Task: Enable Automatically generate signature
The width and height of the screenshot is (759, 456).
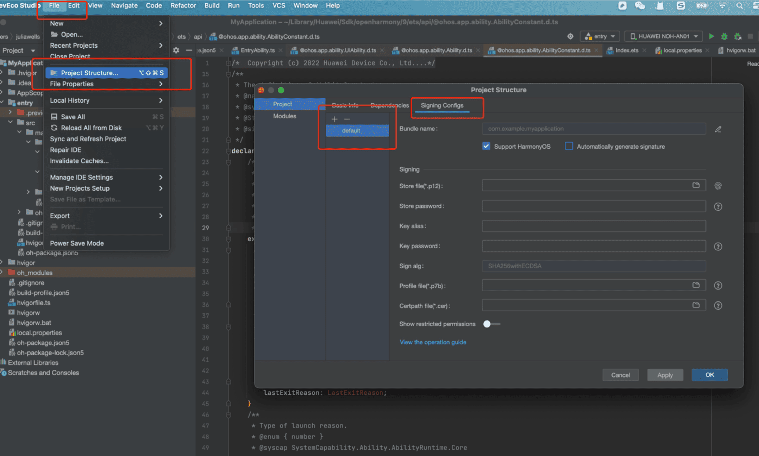Action: click(569, 146)
